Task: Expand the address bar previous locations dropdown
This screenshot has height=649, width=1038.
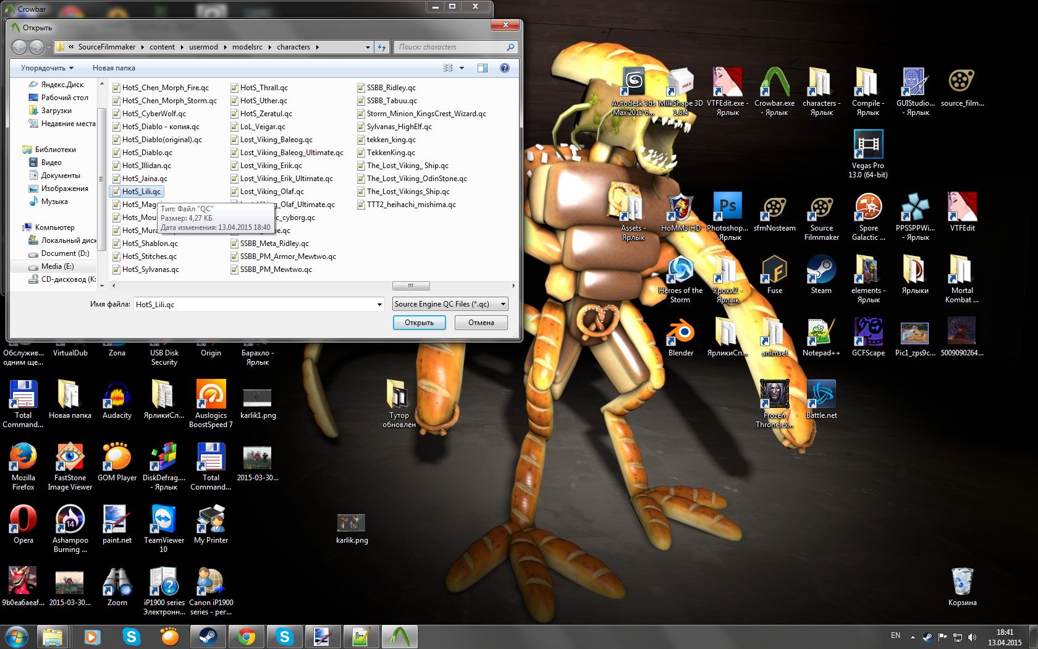Action: 368,47
